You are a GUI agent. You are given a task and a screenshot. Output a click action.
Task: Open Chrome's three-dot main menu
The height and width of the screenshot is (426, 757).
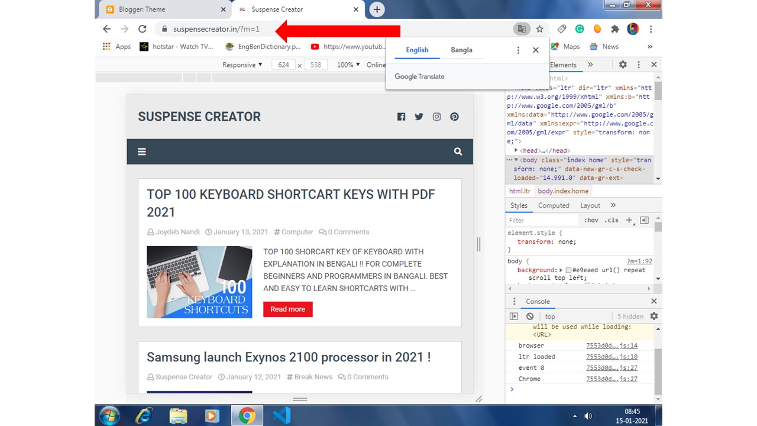(651, 29)
